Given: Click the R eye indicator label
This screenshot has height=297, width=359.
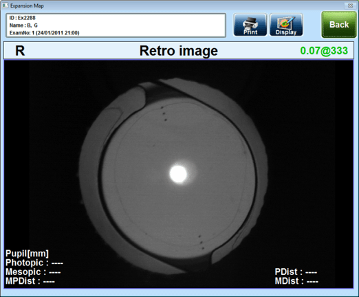Looking at the screenshot, I should (20, 51).
